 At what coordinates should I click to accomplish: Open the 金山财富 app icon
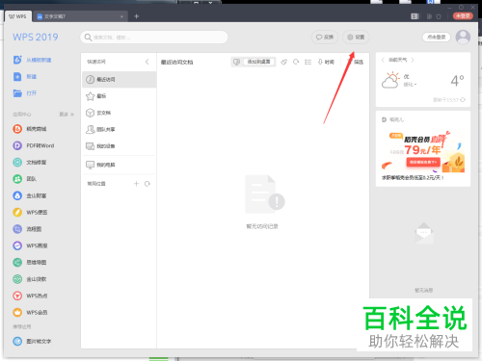click(x=17, y=195)
